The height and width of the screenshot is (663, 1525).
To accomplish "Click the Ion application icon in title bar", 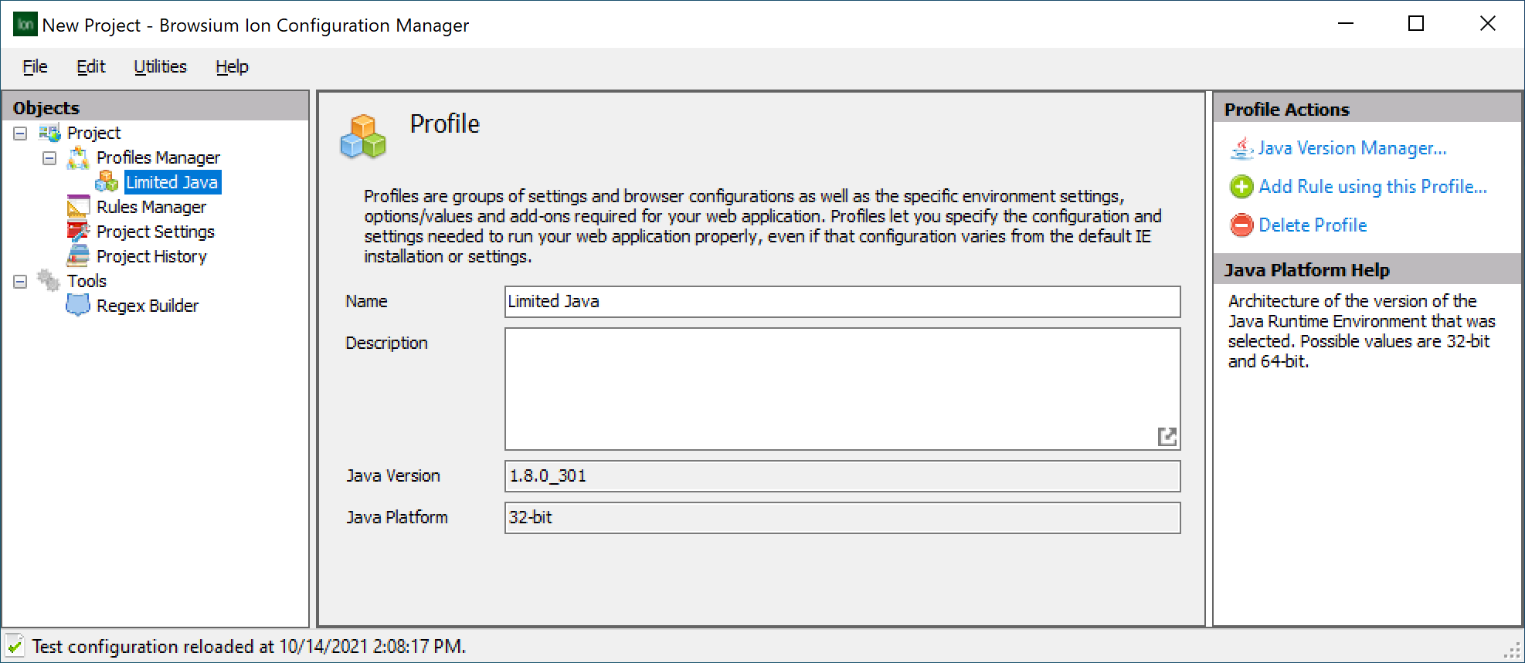I will (25, 24).
